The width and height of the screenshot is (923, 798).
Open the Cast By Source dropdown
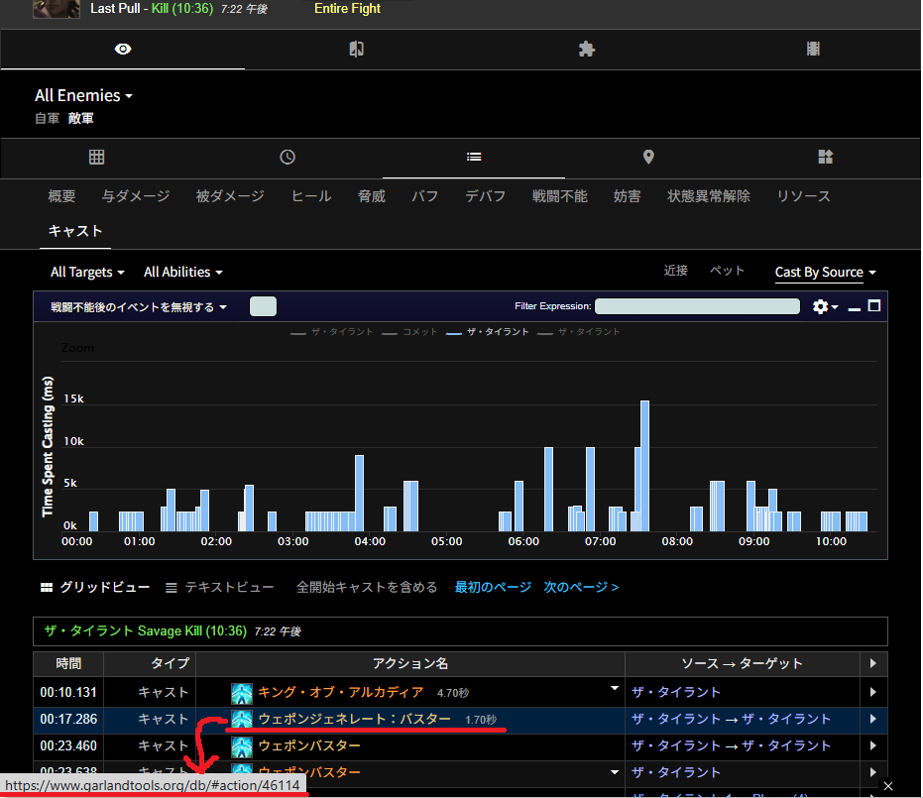[x=825, y=272]
